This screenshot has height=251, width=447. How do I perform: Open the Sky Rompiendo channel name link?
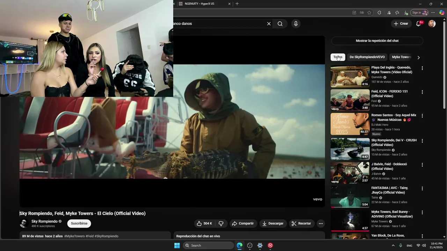click(44, 221)
